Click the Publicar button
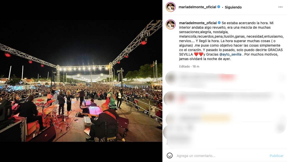 276,156
